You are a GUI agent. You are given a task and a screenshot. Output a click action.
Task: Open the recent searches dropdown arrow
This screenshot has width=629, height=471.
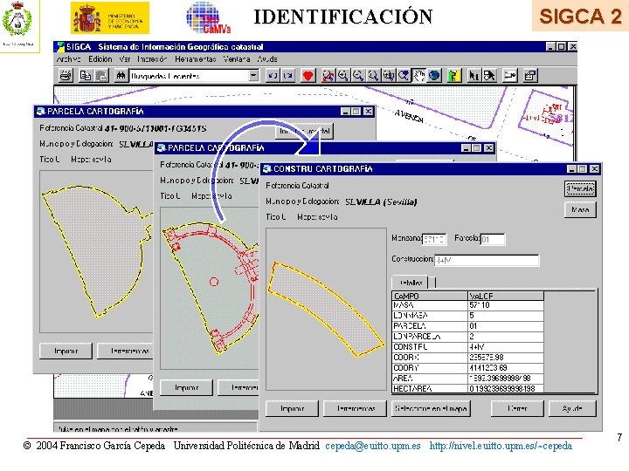point(253,75)
